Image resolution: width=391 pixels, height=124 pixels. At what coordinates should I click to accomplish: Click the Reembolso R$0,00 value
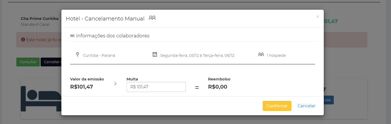[x=217, y=87]
